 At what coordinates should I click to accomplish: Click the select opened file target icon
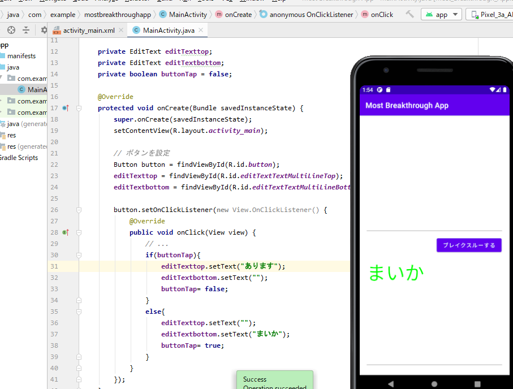click(x=11, y=30)
